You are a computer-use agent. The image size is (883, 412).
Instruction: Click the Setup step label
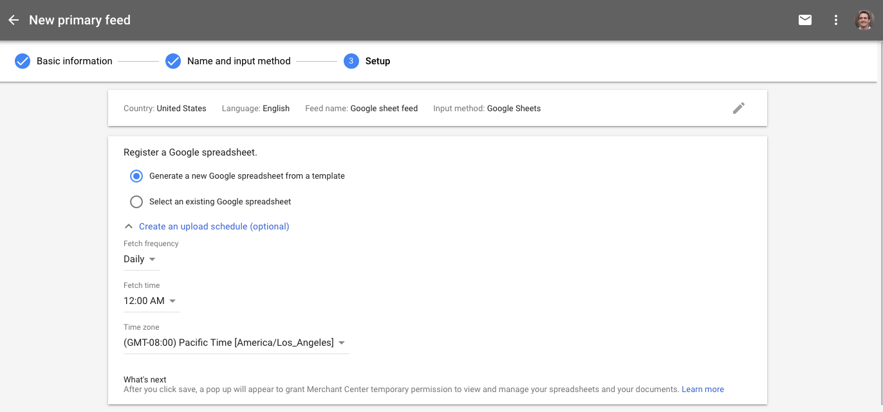[x=378, y=61]
